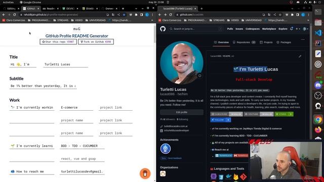Switch to the Shields browser tab
324x182 pixels.
(x=90, y=9)
